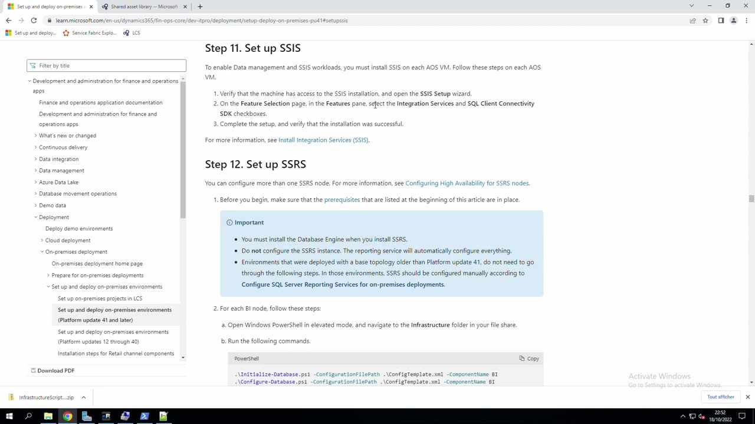Show hidden icons in the system tray
755x424 pixels.
tap(684, 416)
